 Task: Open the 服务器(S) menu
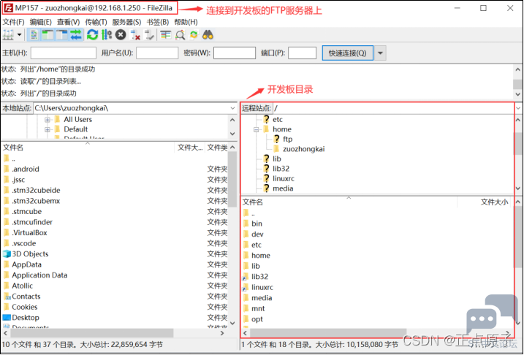126,22
